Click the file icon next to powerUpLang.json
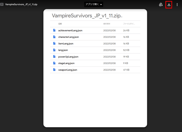 coord(54,57)
